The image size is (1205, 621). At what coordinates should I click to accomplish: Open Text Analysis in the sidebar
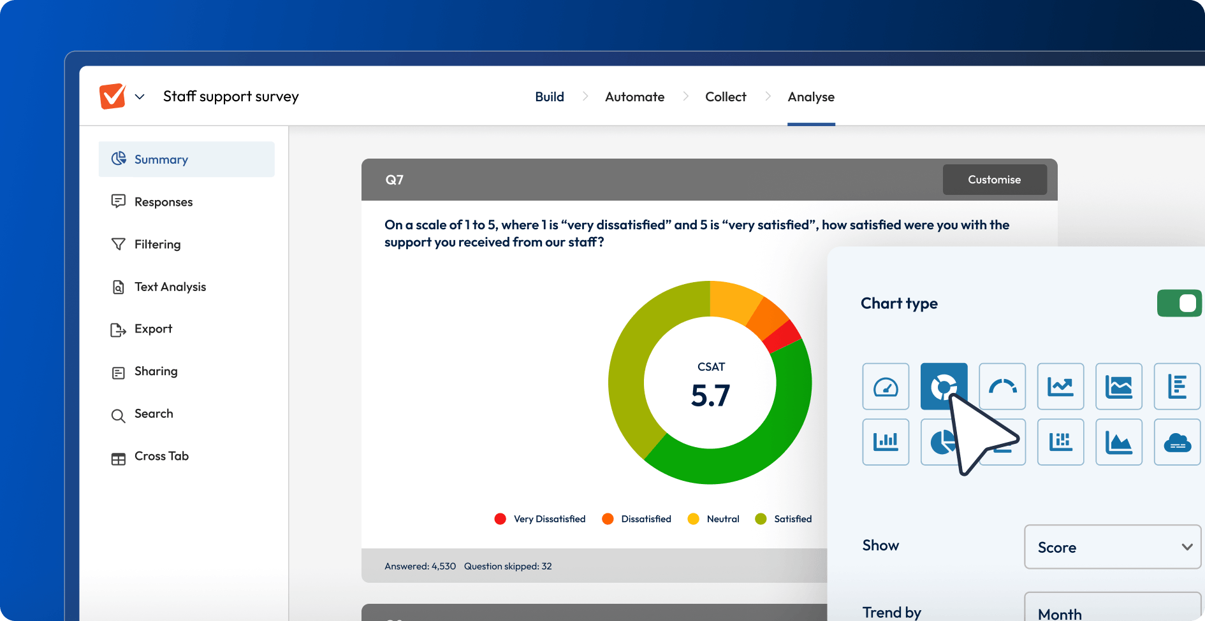[170, 287]
